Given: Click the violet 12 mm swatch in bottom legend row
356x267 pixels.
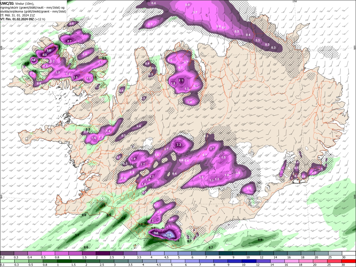Looking at the screenshot, I should click(x=263, y=261).
